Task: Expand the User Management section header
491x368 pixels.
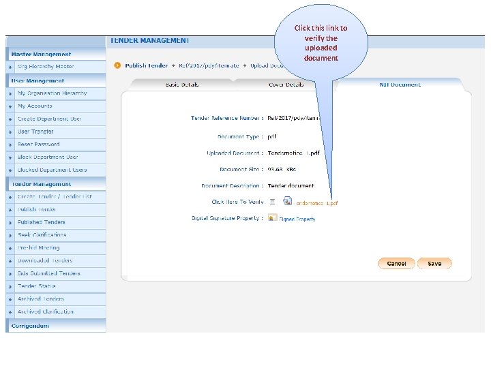Action: (x=56, y=80)
